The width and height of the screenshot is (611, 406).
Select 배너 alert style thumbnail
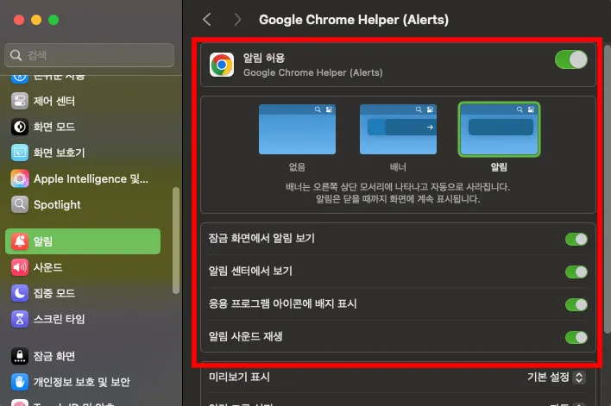pyautogui.click(x=398, y=129)
